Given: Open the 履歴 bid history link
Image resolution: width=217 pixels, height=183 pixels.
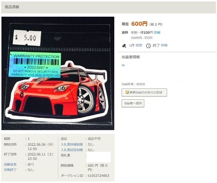Looking at the screenshot, I should pyautogui.click(x=139, y=45).
